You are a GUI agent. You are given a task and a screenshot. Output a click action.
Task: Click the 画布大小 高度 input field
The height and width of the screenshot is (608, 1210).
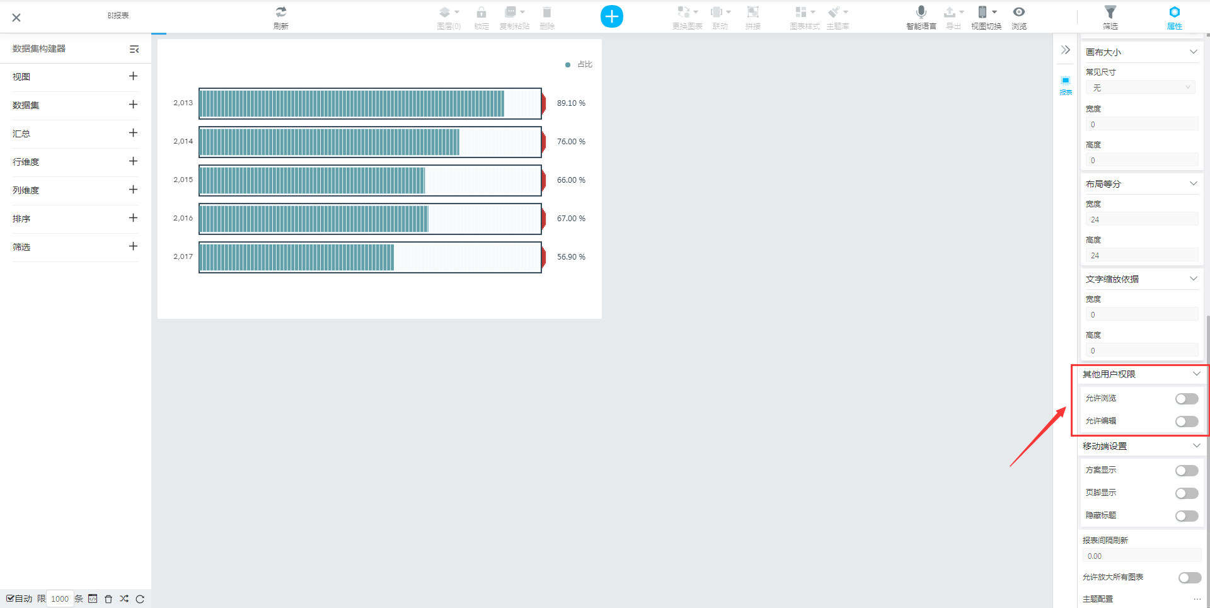pos(1141,160)
